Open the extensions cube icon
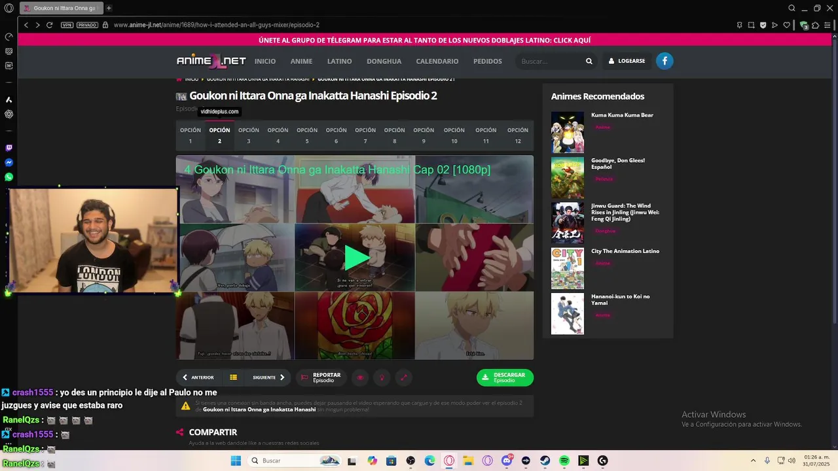 [815, 25]
